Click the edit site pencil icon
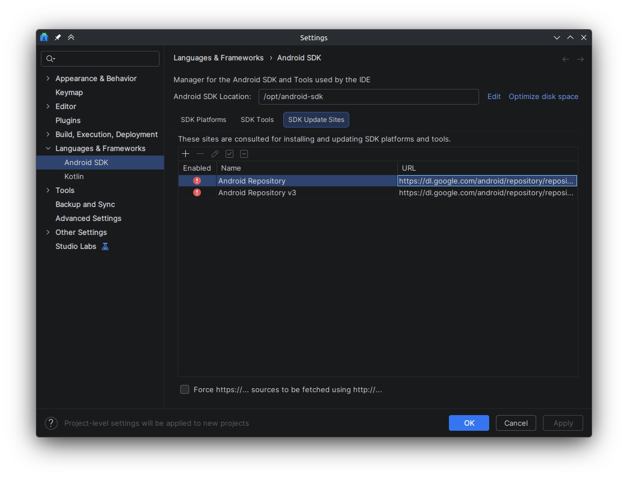The width and height of the screenshot is (628, 480). (215, 154)
